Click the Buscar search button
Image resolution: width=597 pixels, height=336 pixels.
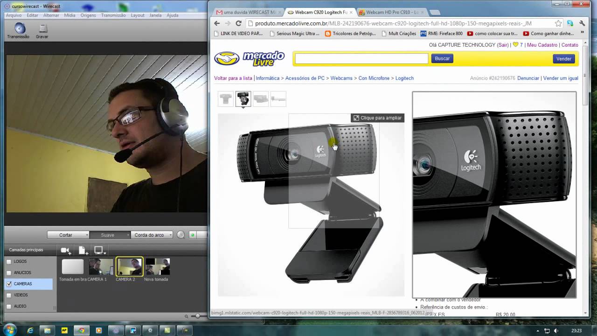coord(442,58)
